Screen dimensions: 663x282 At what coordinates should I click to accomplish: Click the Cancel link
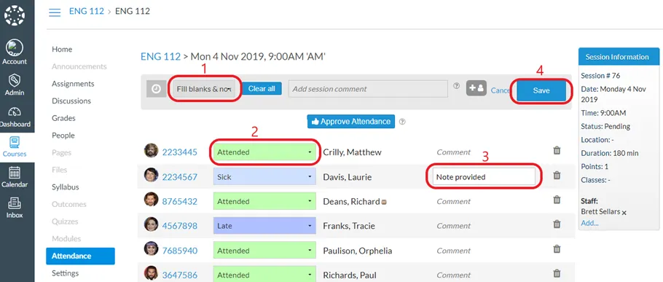[501, 90]
